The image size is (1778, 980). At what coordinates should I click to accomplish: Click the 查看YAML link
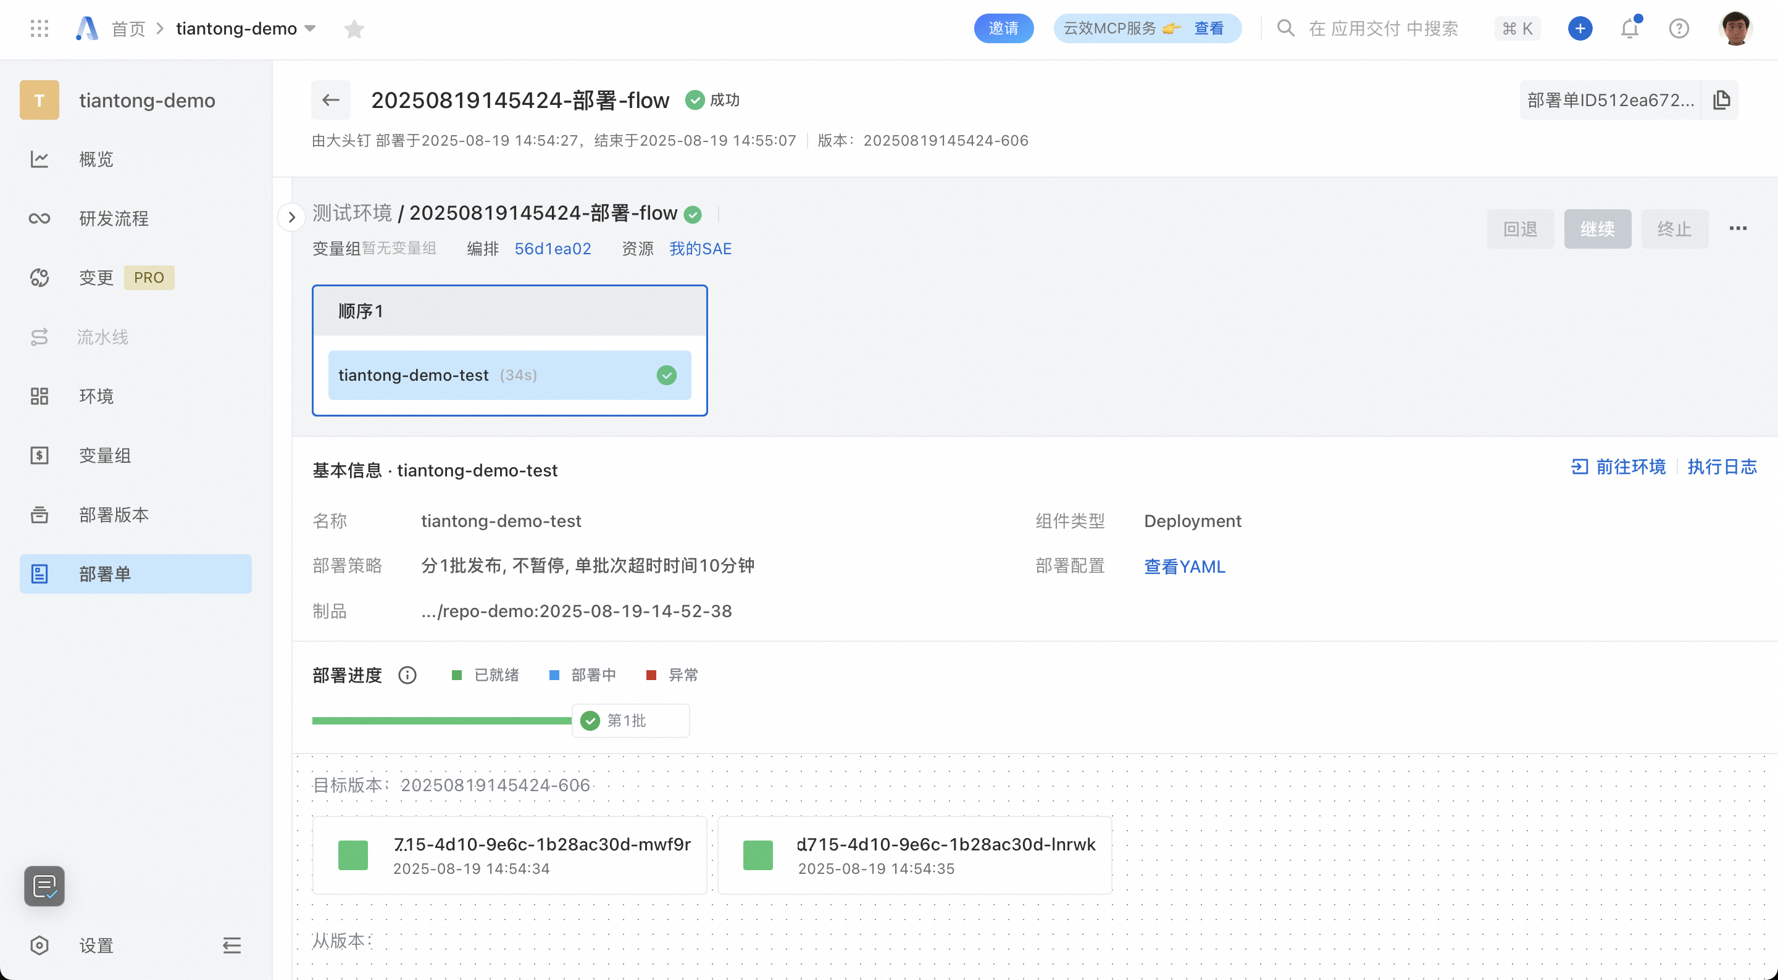(x=1185, y=567)
